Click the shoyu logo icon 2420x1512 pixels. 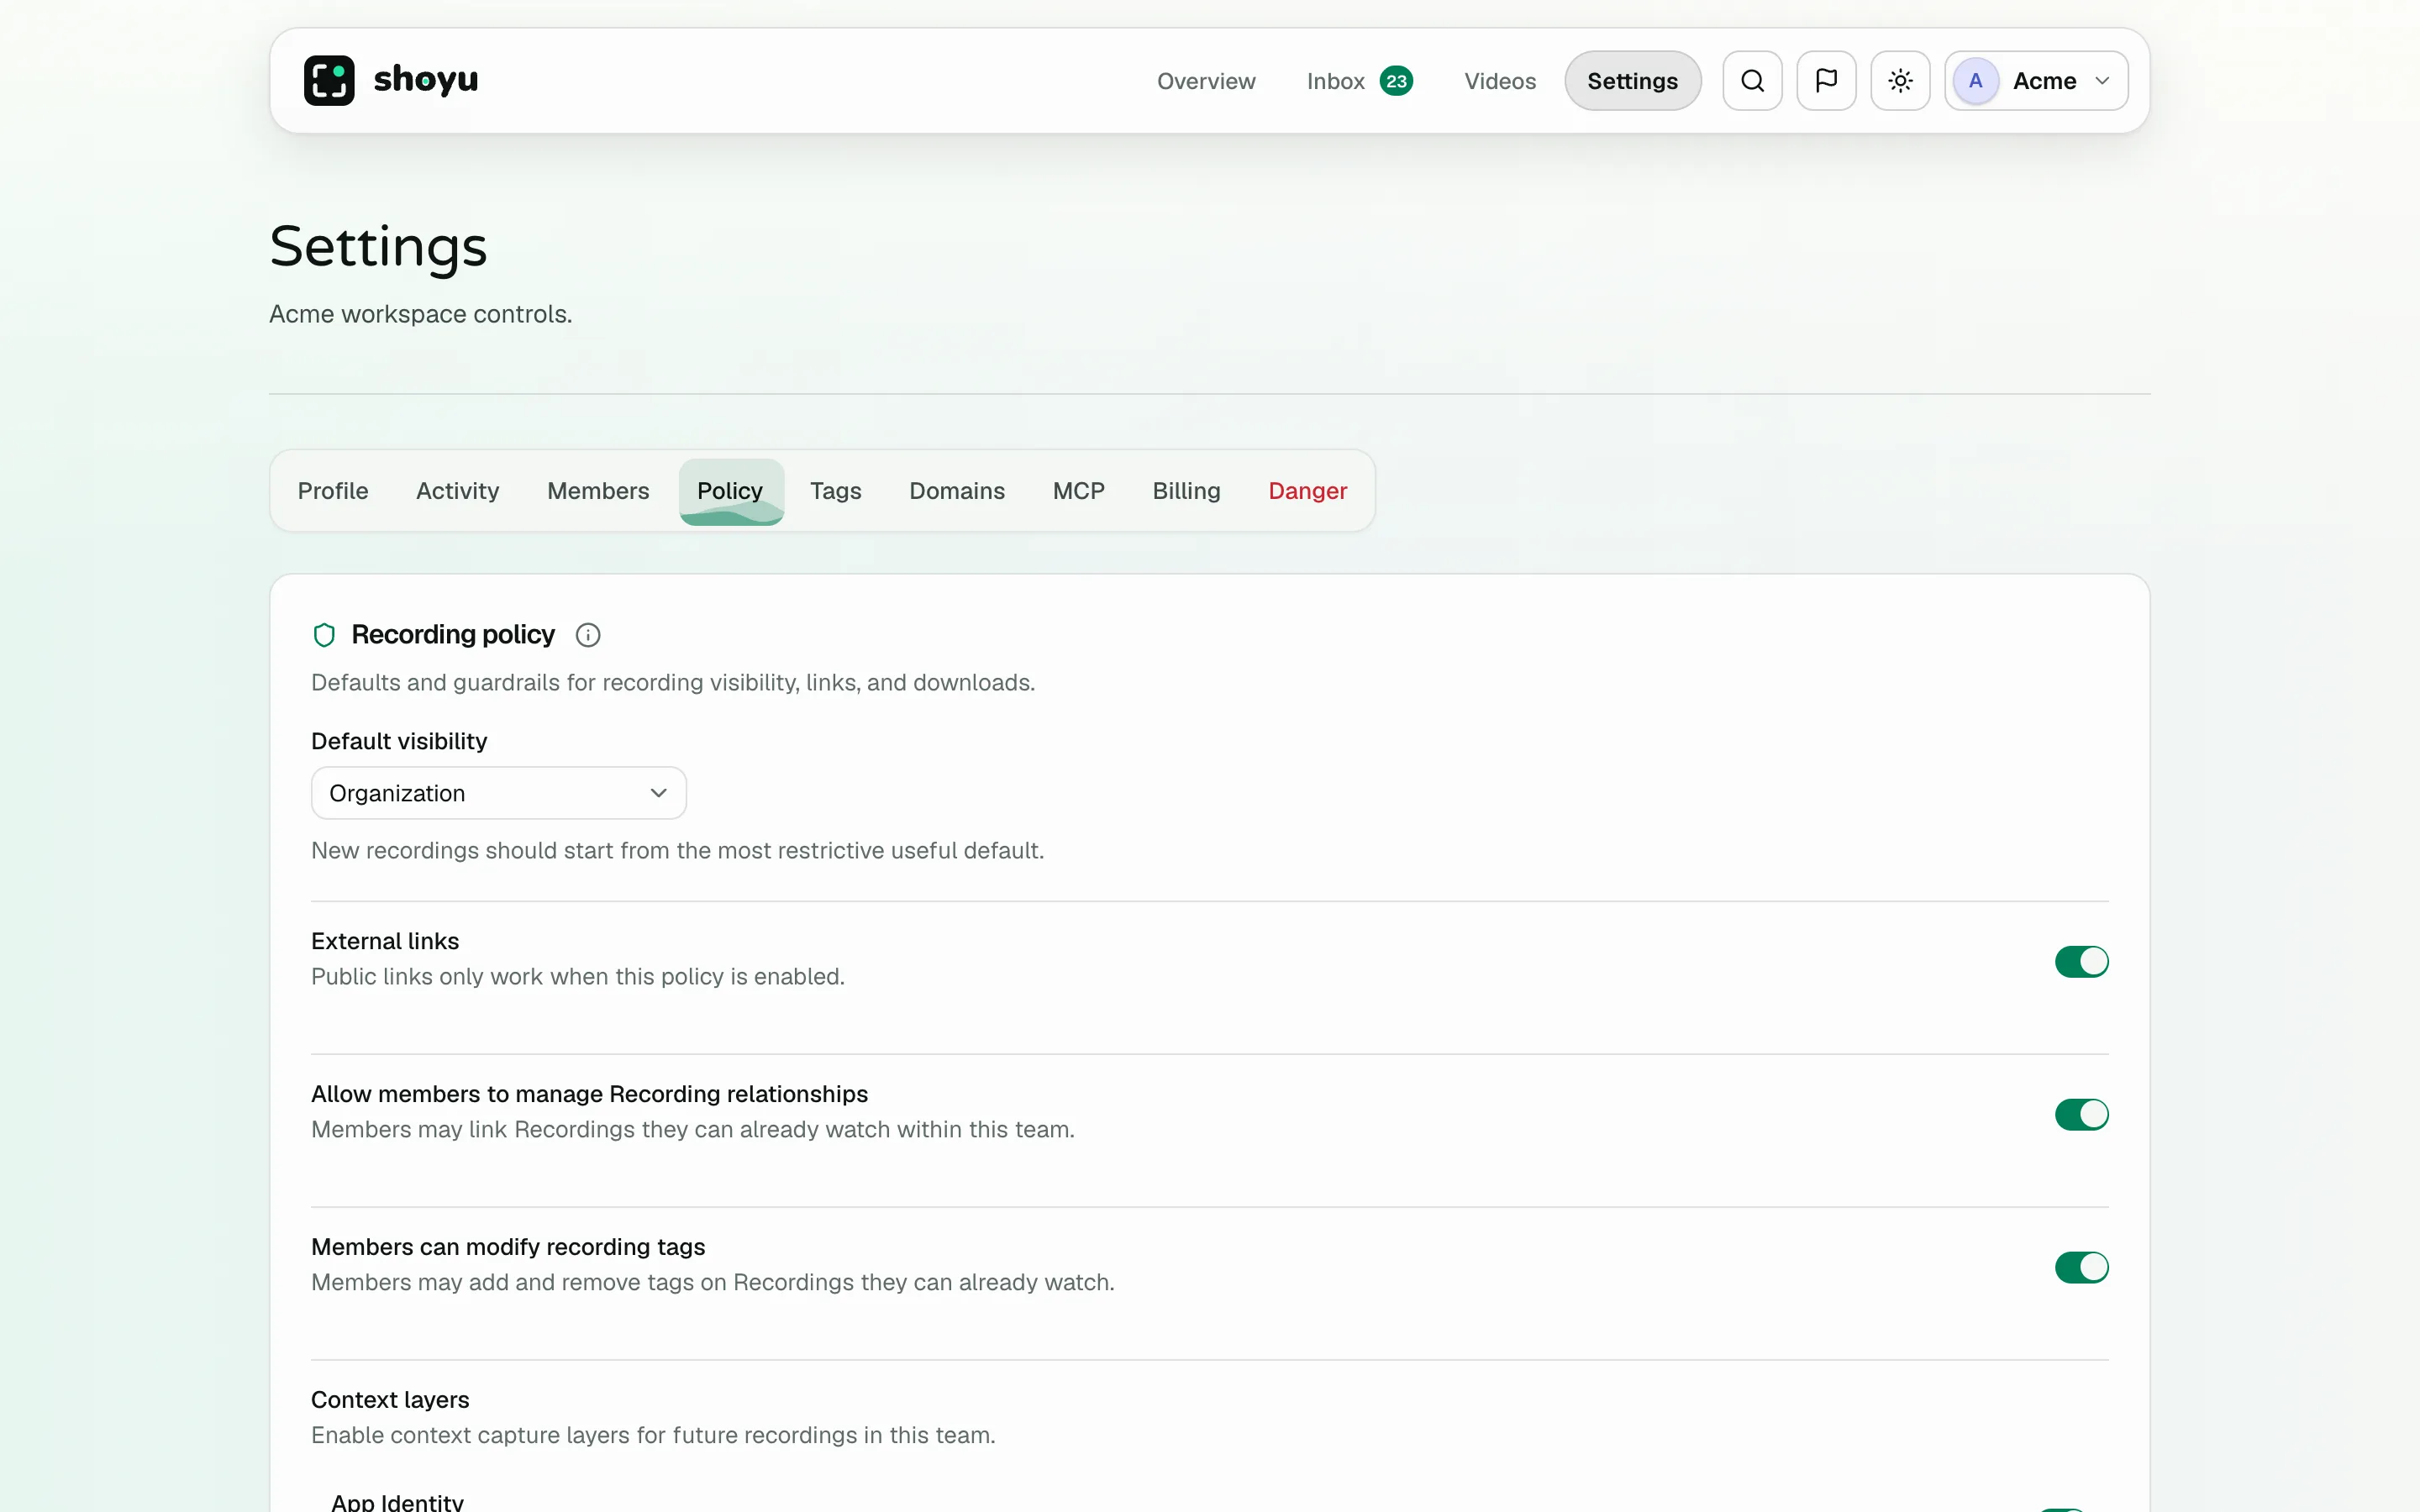329,80
